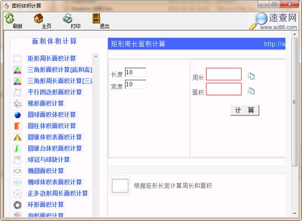This screenshot has width=302, height=221.
Task: Click the 长度 length input field
Action: [135, 72]
